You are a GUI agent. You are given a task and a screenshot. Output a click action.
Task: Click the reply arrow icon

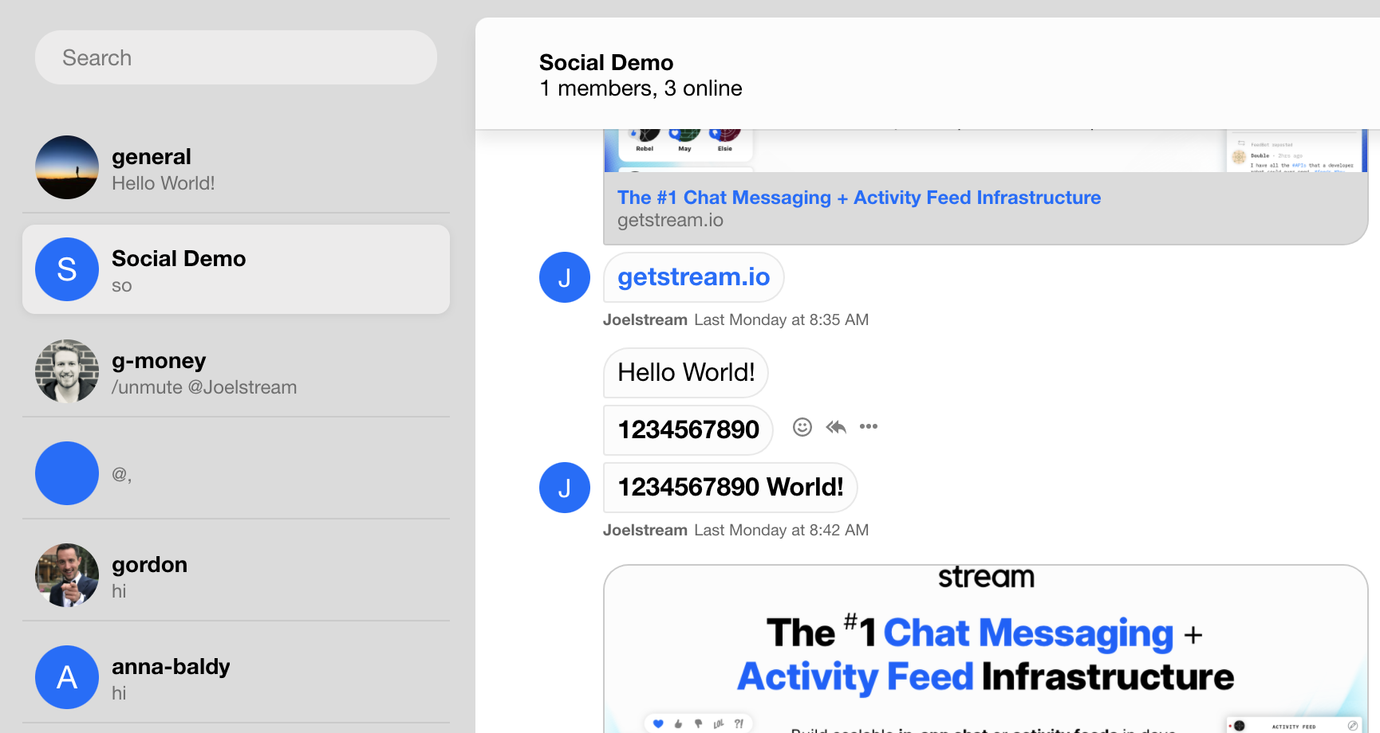point(836,427)
